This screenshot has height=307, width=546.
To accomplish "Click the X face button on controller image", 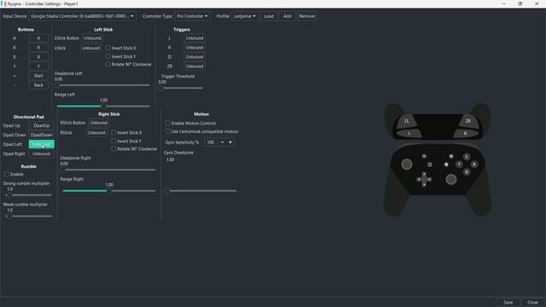I will (x=467, y=157).
